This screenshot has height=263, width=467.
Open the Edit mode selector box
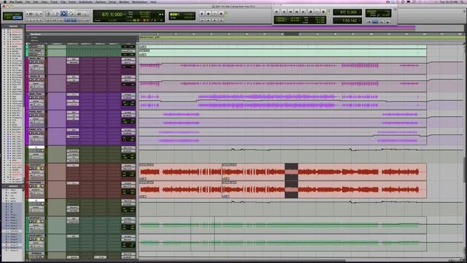click(12, 16)
